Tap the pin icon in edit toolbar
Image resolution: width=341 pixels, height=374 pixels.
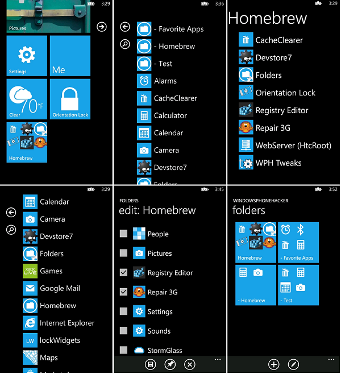tap(170, 364)
